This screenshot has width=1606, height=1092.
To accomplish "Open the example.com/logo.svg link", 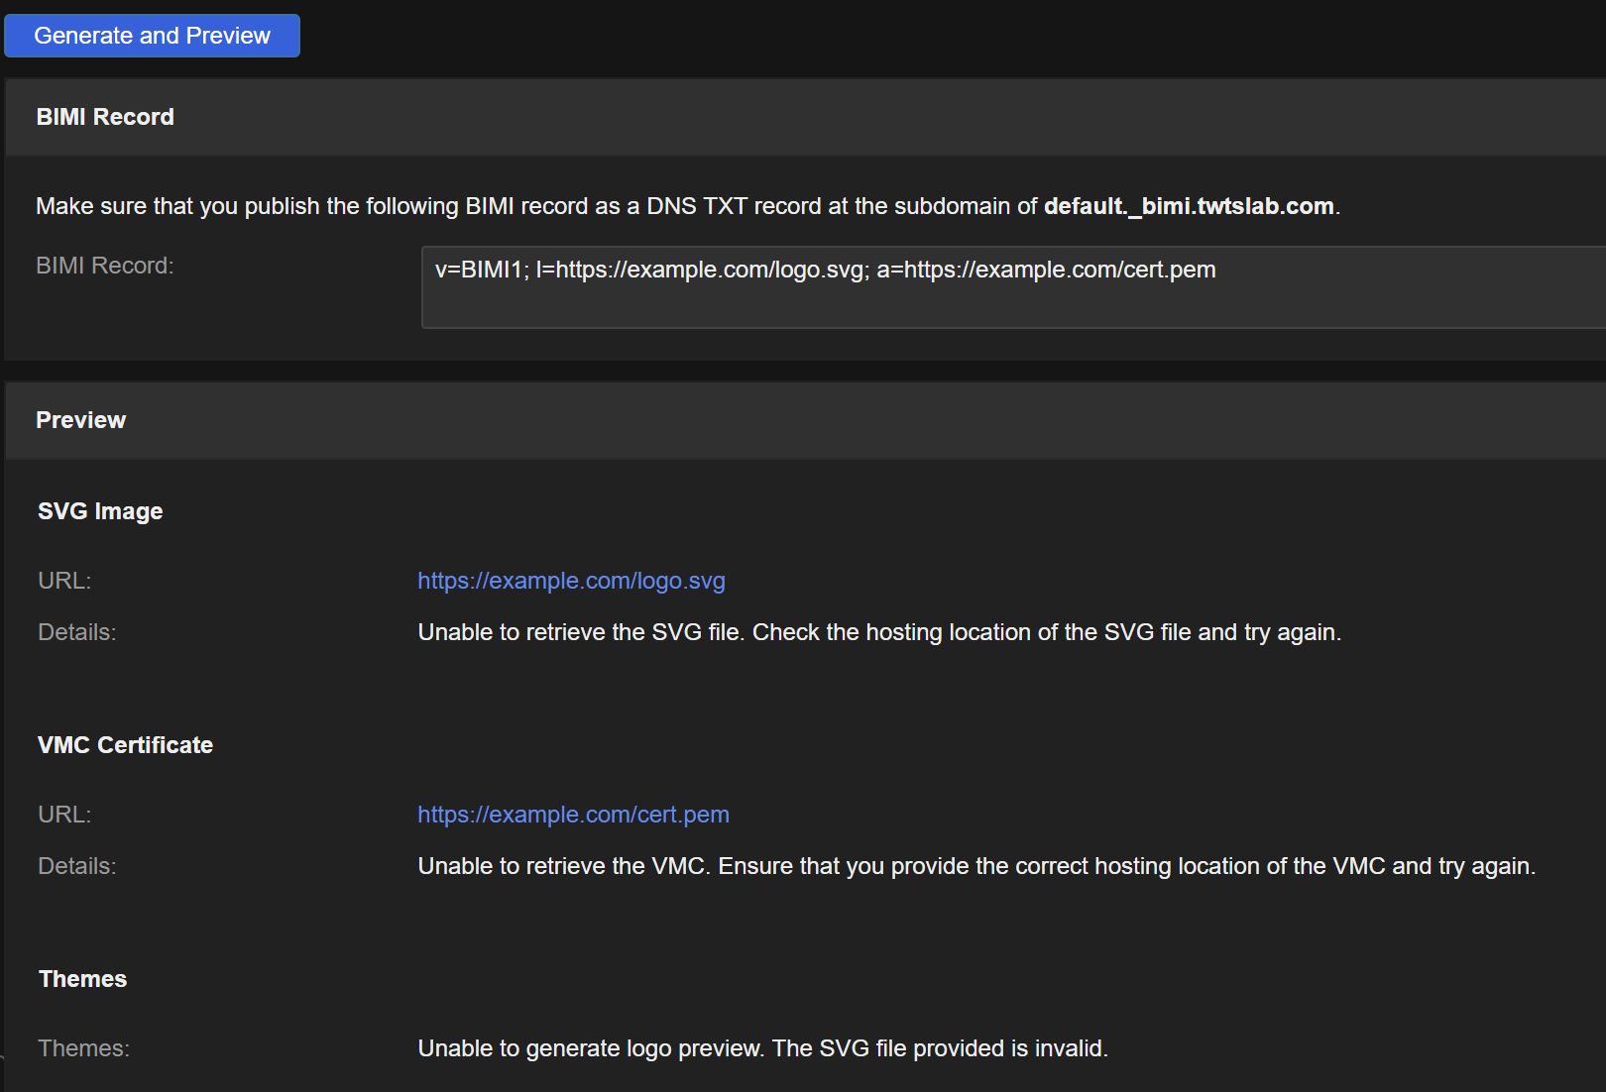I will [571, 581].
